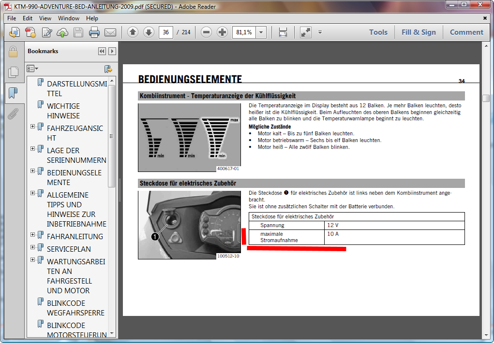Open the Attachments paperclip panel

tap(13, 114)
